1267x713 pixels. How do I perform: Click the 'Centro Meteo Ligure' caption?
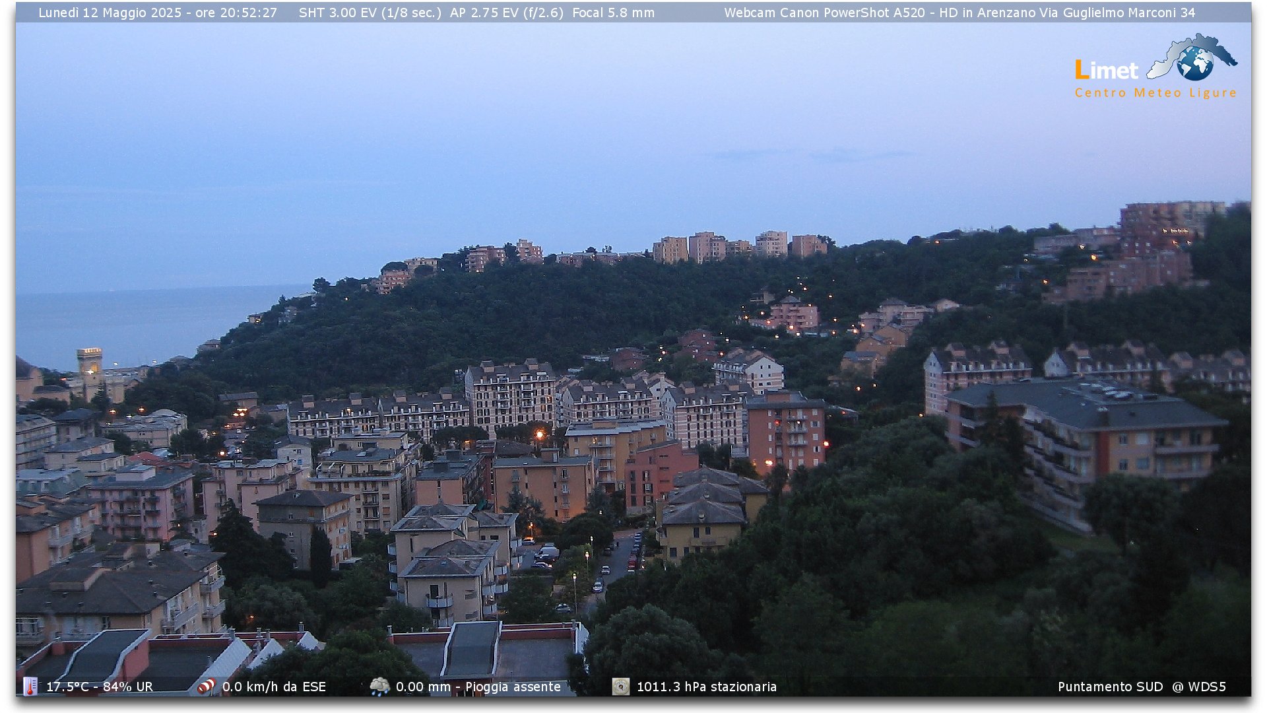coord(1155,93)
